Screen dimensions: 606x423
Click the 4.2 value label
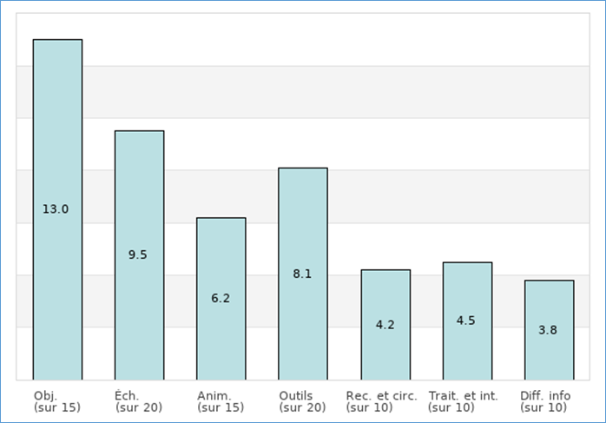click(x=385, y=325)
